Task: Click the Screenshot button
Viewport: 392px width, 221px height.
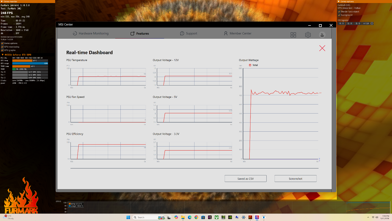Action: [295, 179]
